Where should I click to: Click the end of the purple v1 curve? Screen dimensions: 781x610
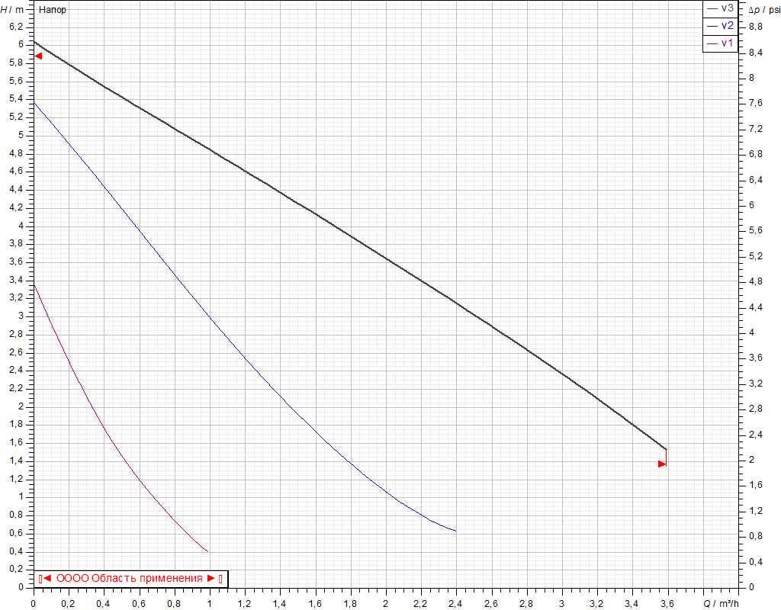click(x=207, y=551)
